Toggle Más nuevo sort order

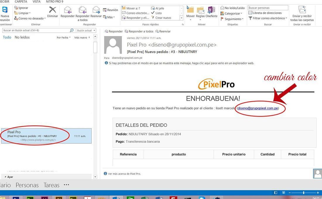82,38
